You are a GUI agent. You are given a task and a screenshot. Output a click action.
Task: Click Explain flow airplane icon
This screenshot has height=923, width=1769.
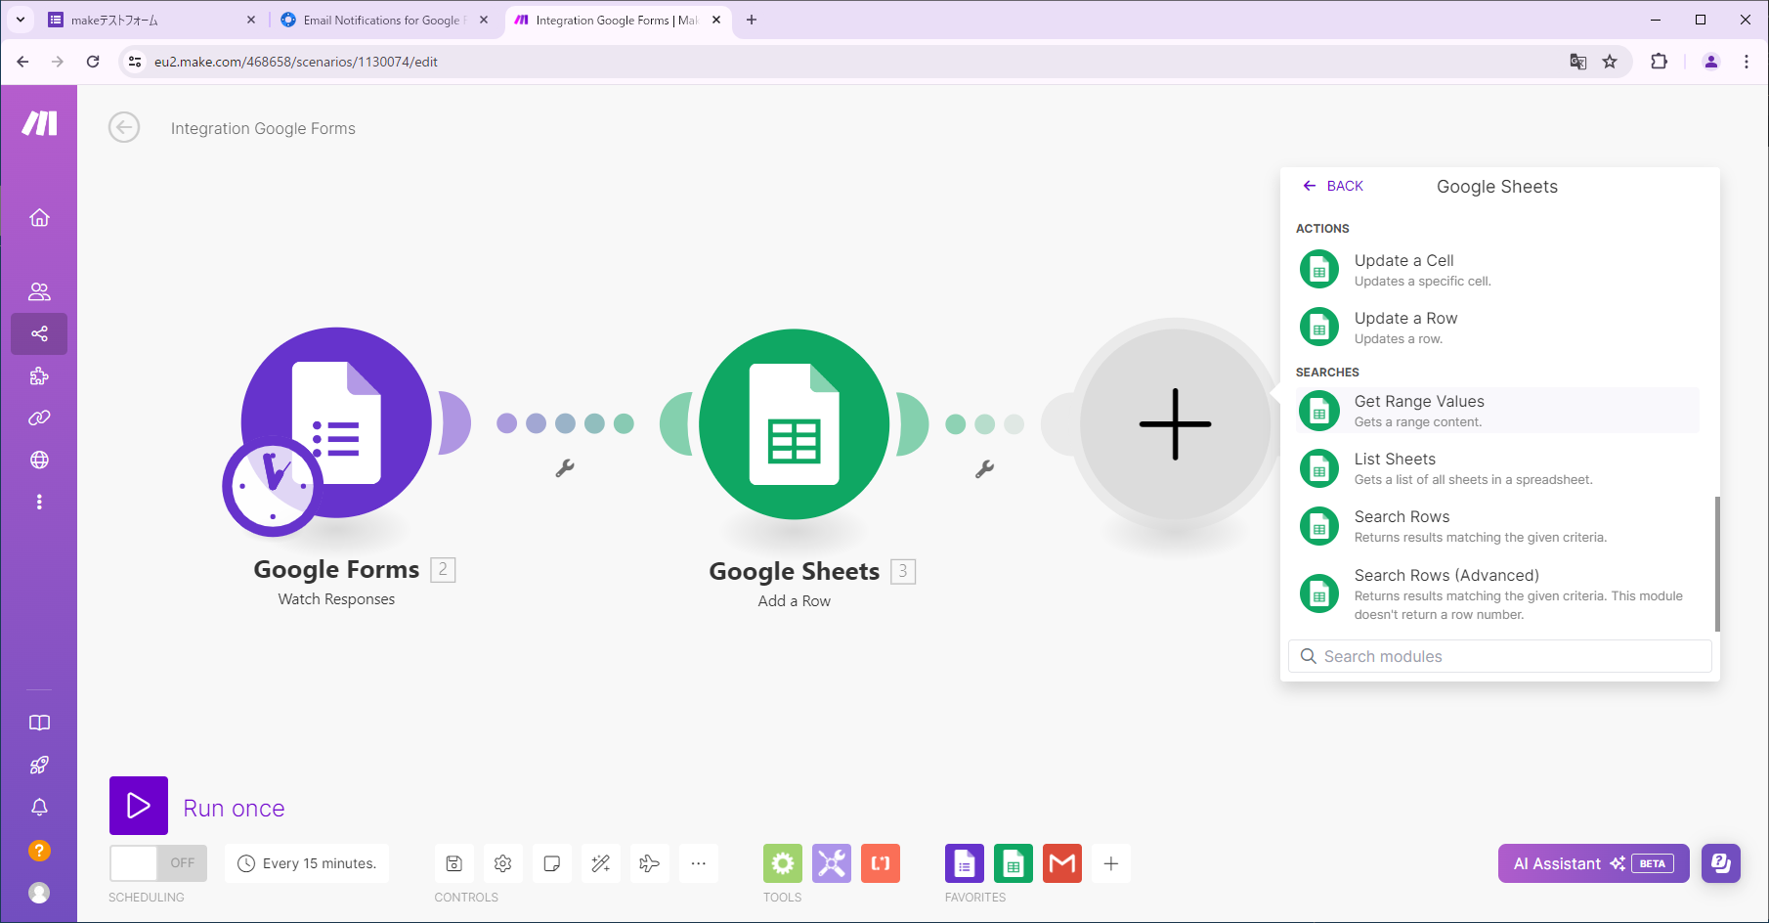pos(650,863)
